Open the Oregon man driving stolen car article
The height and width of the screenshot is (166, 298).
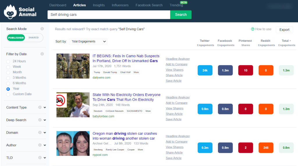click(125, 136)
